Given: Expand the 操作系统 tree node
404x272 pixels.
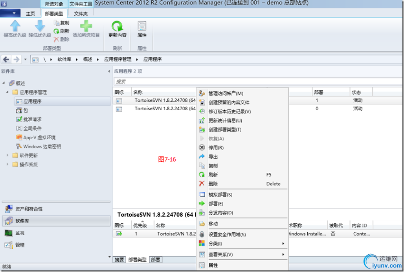Looking at the screenshot, I should click(7, 164).
